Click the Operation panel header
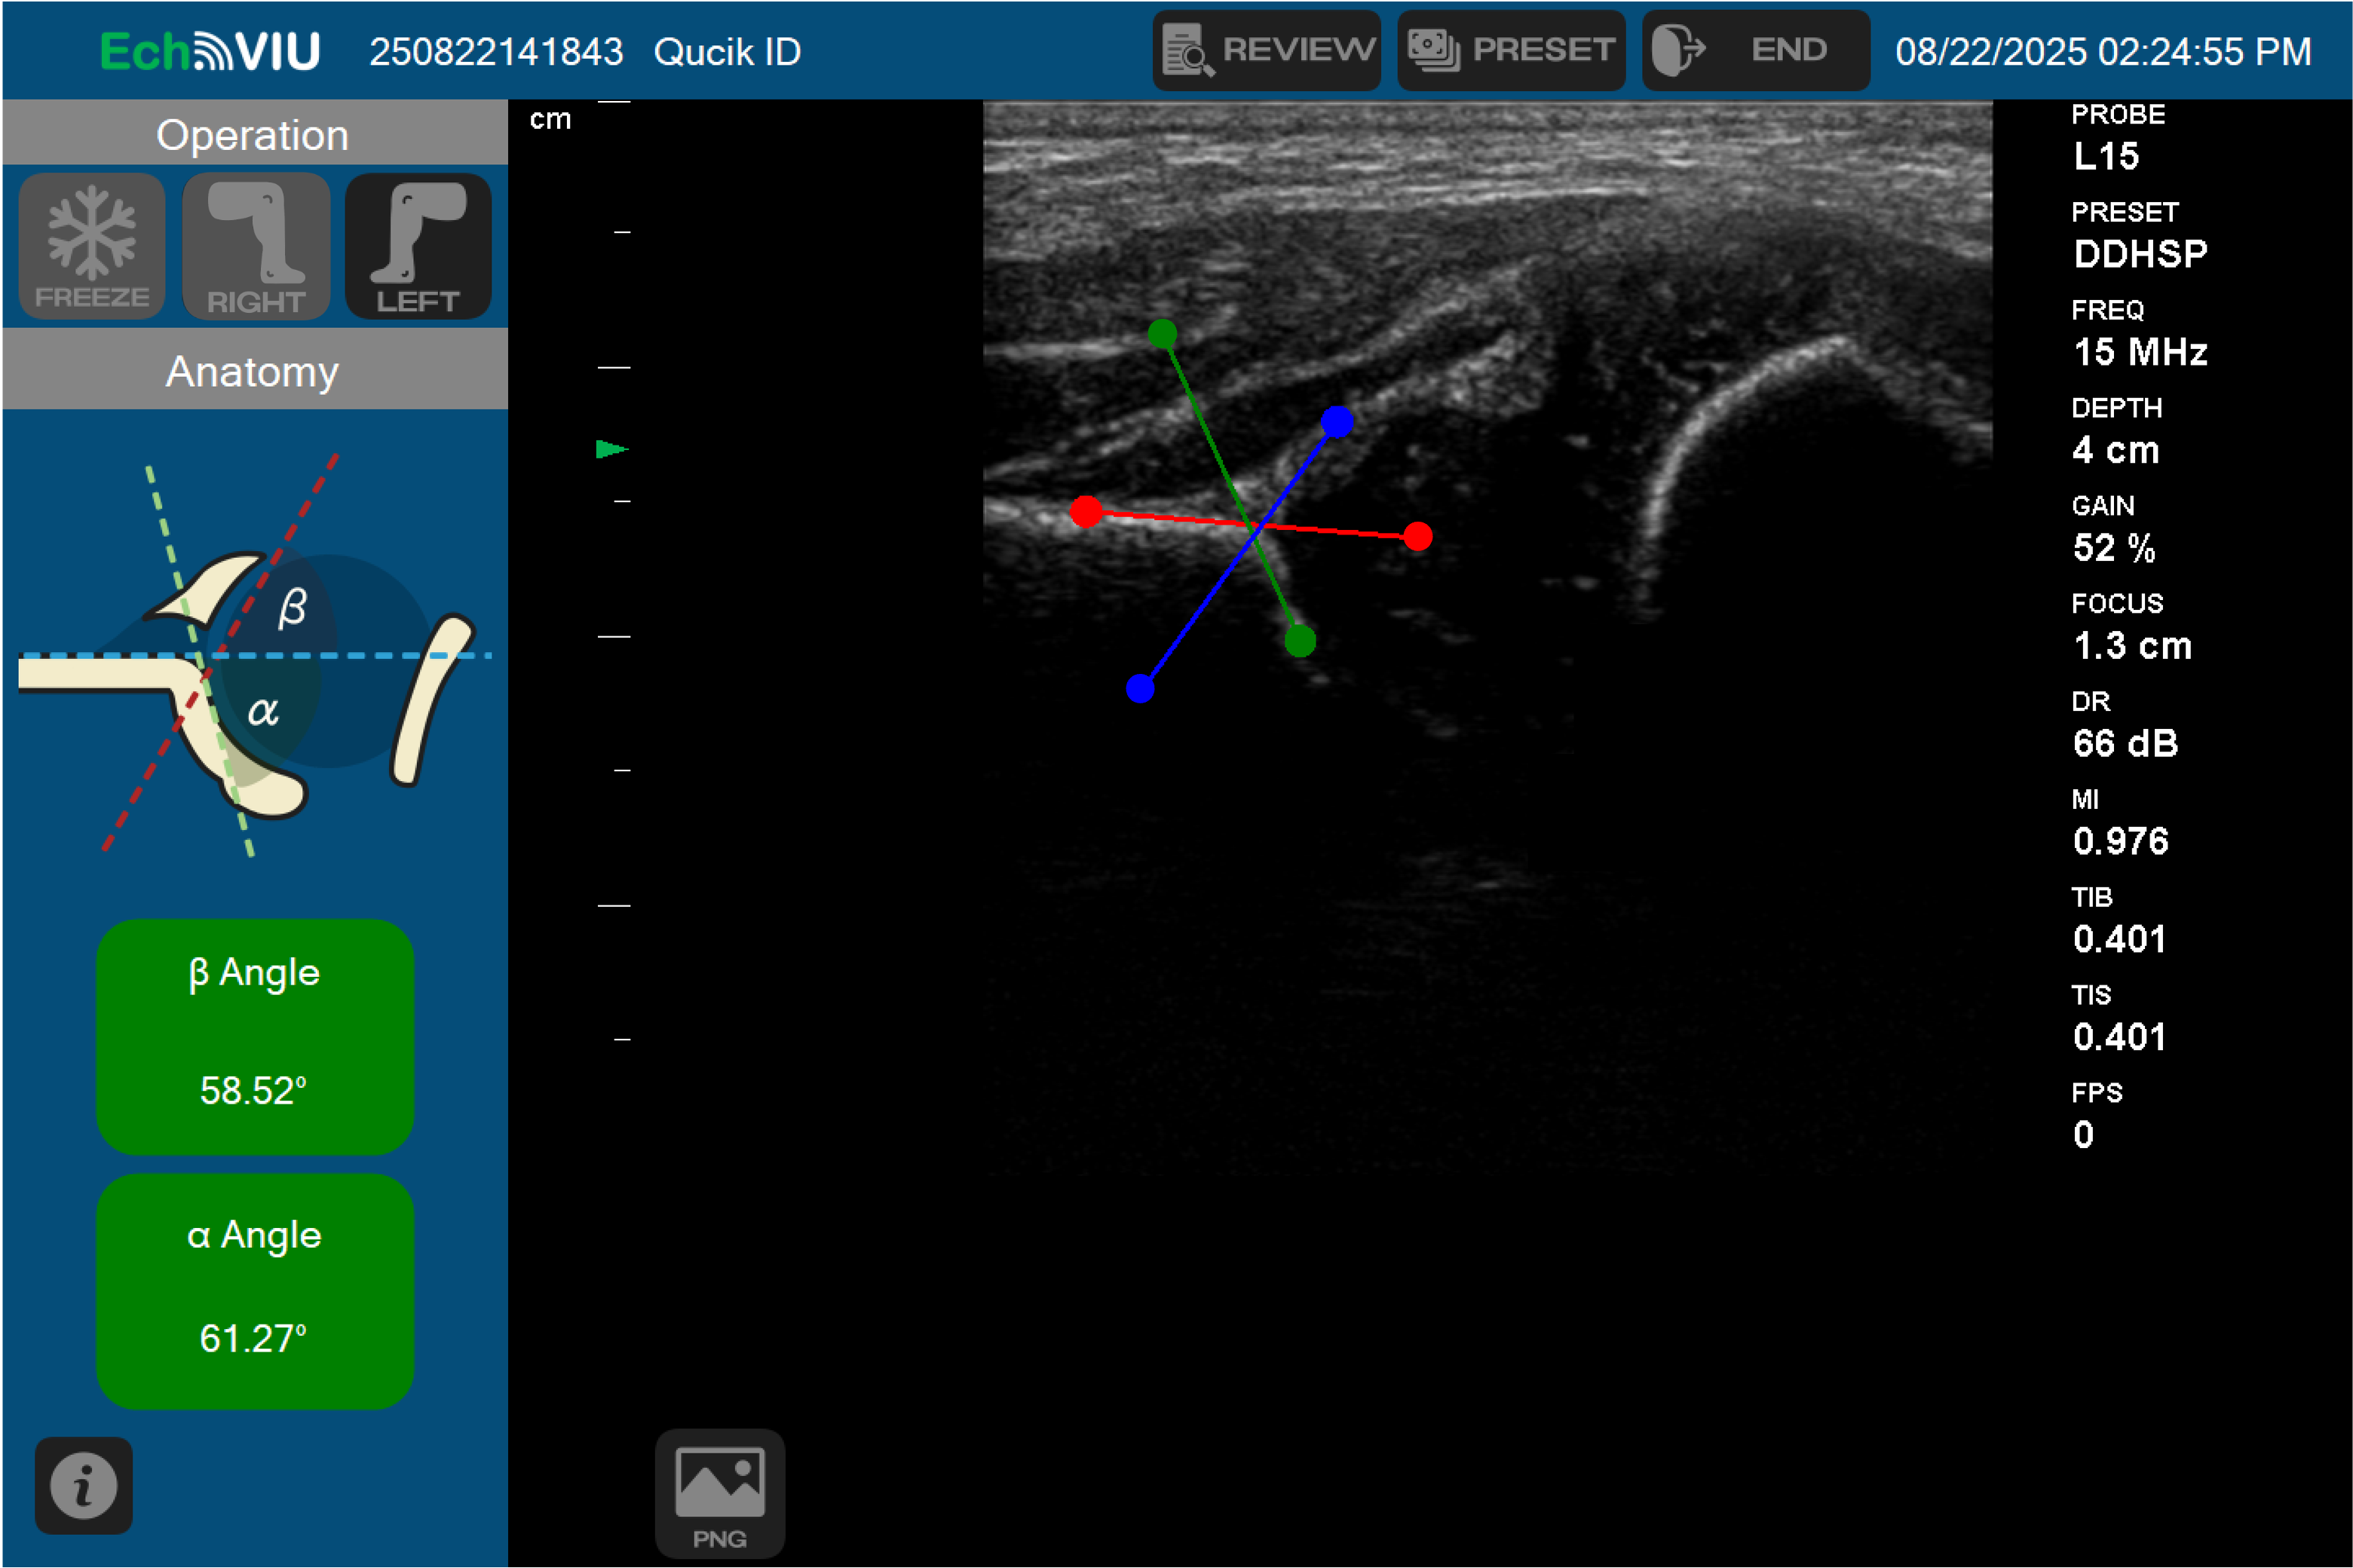 (253, 135)
